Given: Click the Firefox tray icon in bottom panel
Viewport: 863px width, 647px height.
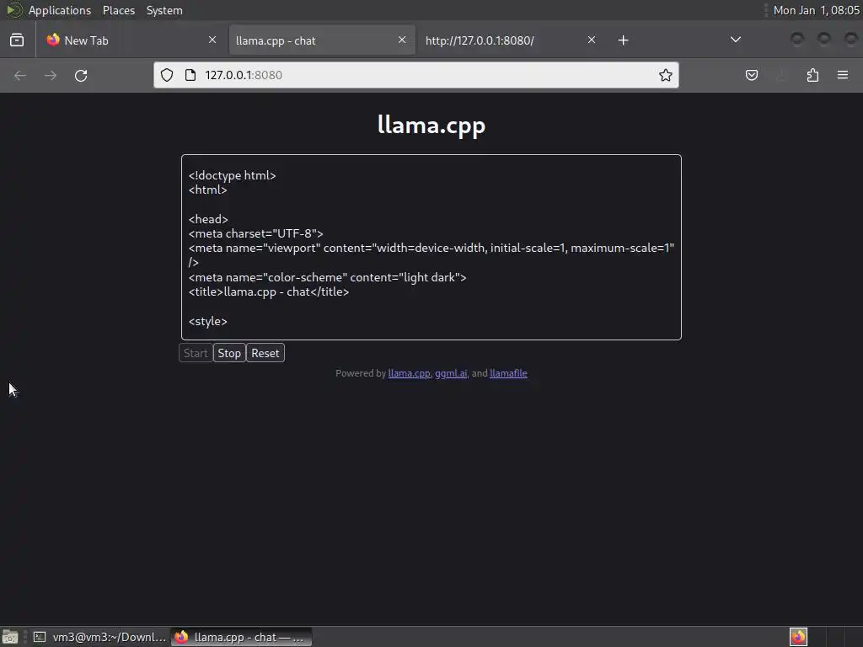Looking at the screenshot, I should pyautogui.click(x=798, y=637).
